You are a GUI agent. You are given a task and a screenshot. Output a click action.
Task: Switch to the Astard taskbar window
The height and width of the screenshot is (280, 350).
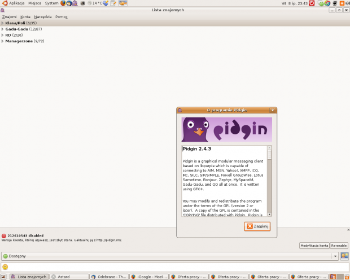69,277
